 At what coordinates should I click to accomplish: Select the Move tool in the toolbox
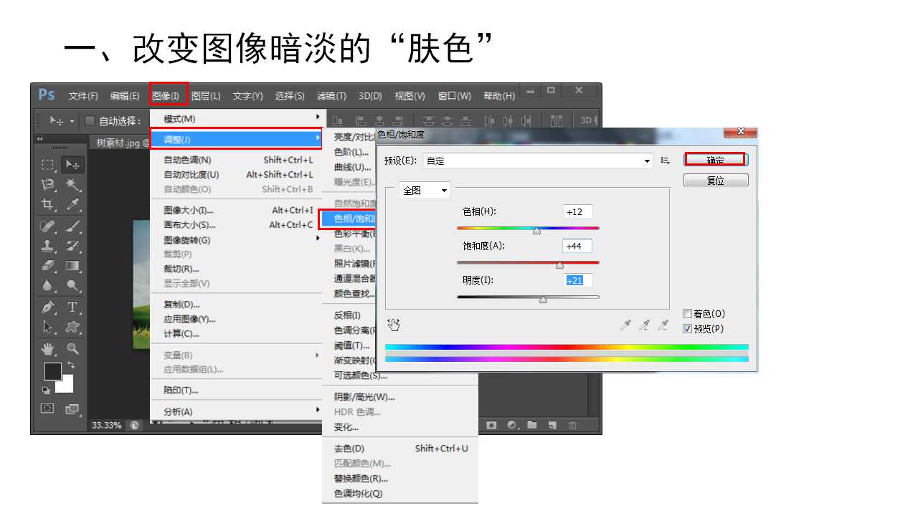(x=72, y=165)
